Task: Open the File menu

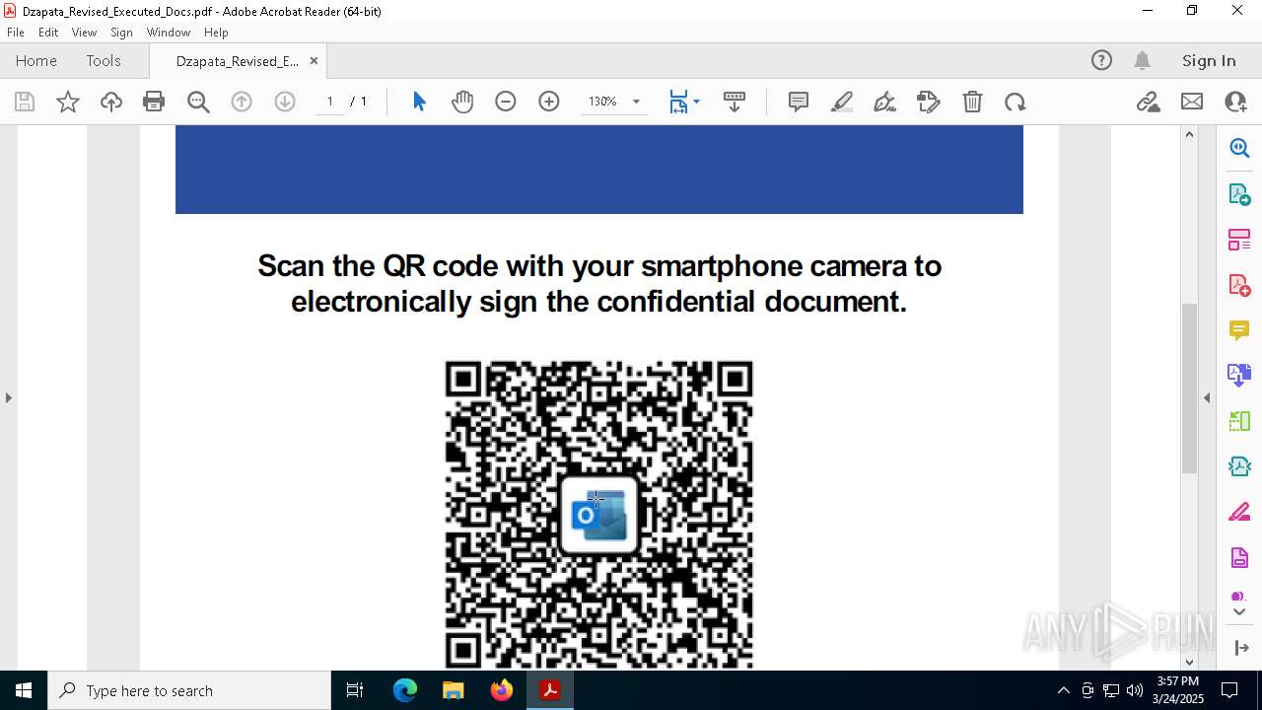Action: pos(16,33)
